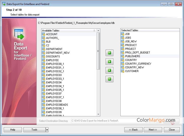
Task: Proceed with the Next button
Action: (x=153, y=130)
